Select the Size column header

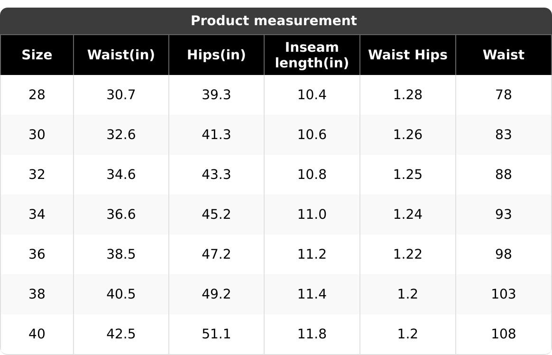pos(37,55)
